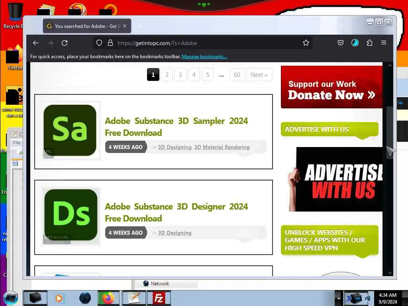408x306 pixels.
Task: Close the 'You searched for Adobe' tab
Action: coord(125,26)
